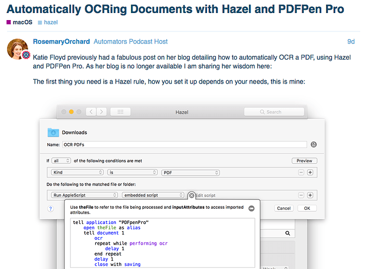The image size is (375, 269).
Task: Open the Downloads folder icon
Action: (x=53, y=132)
